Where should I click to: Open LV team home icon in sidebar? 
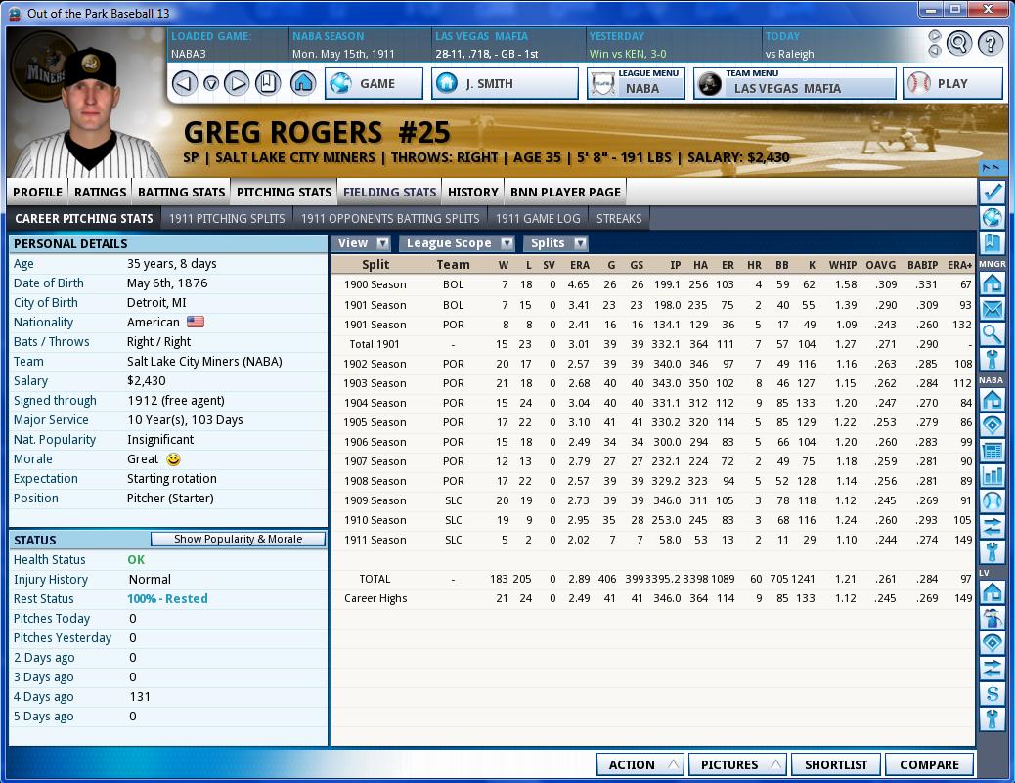point(992,591)
